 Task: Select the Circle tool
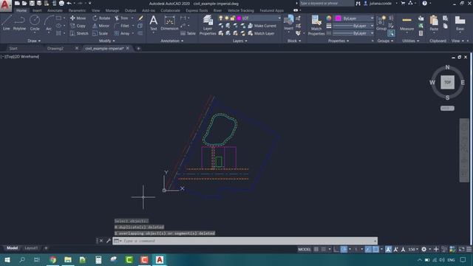(x=35, y=23)
